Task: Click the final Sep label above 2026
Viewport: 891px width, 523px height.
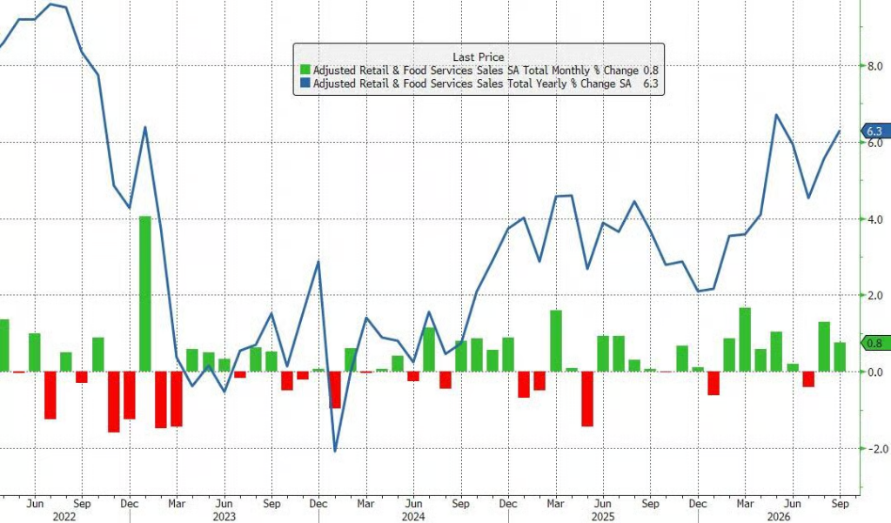Action: 840,504
